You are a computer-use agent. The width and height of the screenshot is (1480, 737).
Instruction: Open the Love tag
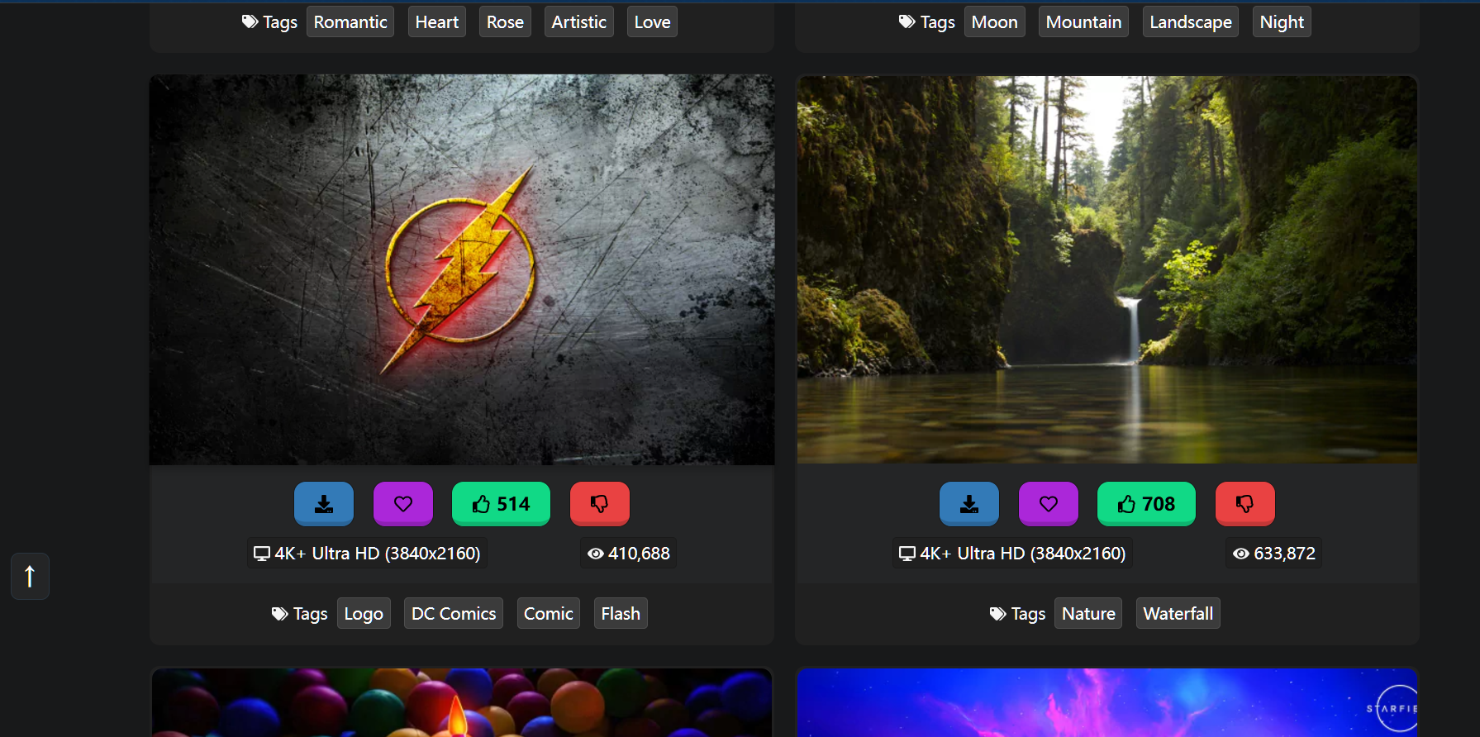pos(652,22)
